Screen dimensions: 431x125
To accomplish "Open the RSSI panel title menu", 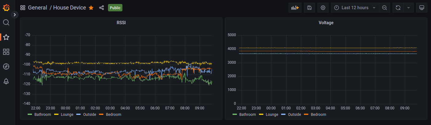I will (121, 23).
